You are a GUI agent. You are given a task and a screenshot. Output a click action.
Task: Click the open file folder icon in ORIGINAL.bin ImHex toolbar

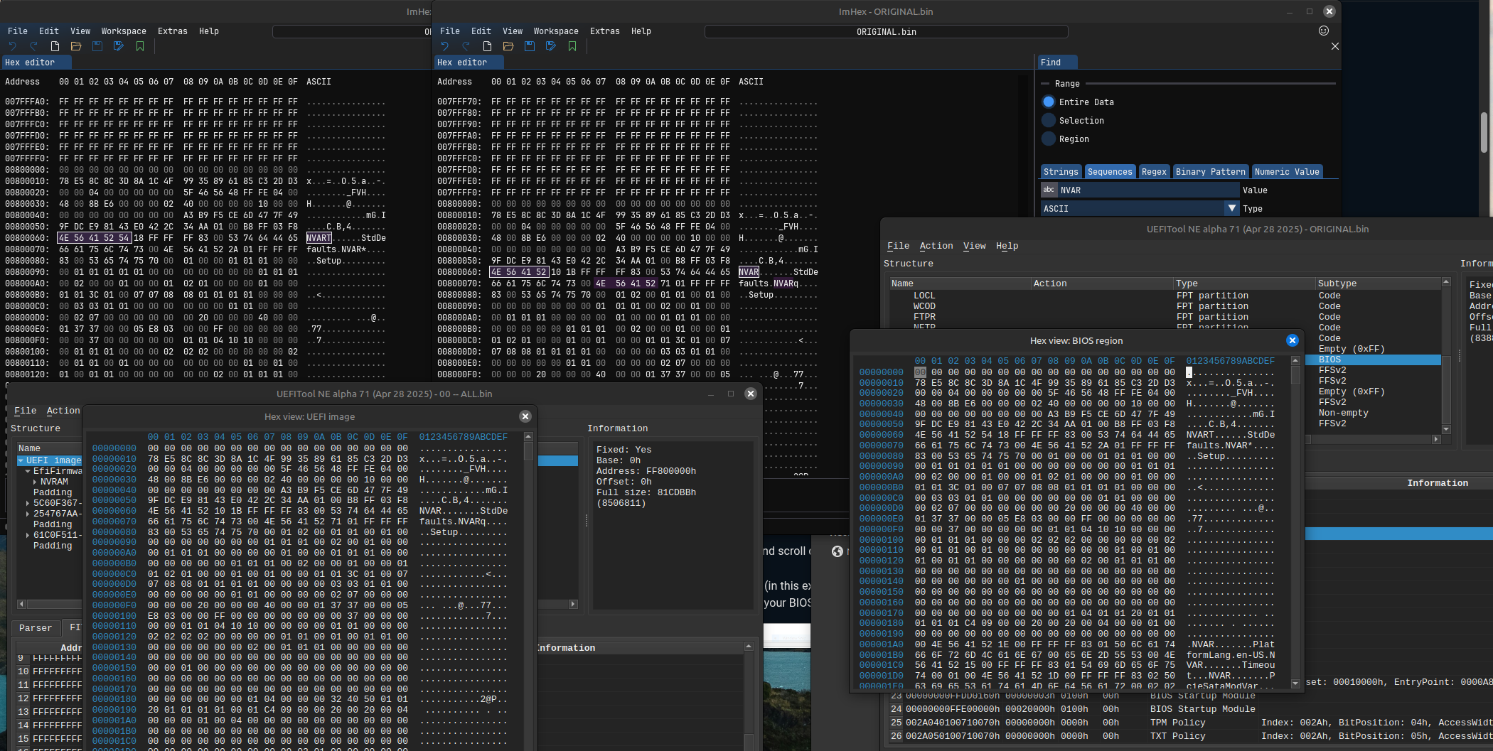click(x=508, y=46)
